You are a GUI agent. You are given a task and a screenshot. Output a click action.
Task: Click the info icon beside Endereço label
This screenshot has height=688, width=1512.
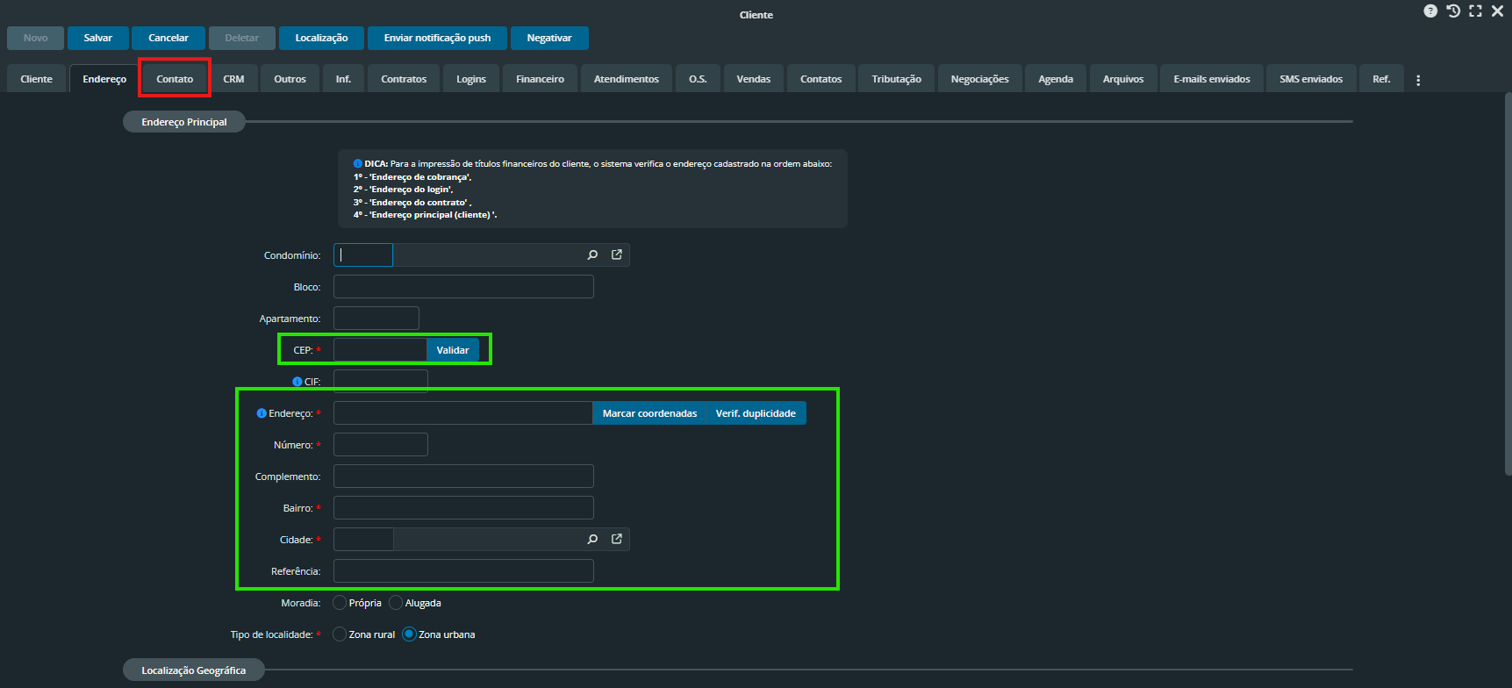(x=262, y=413)
